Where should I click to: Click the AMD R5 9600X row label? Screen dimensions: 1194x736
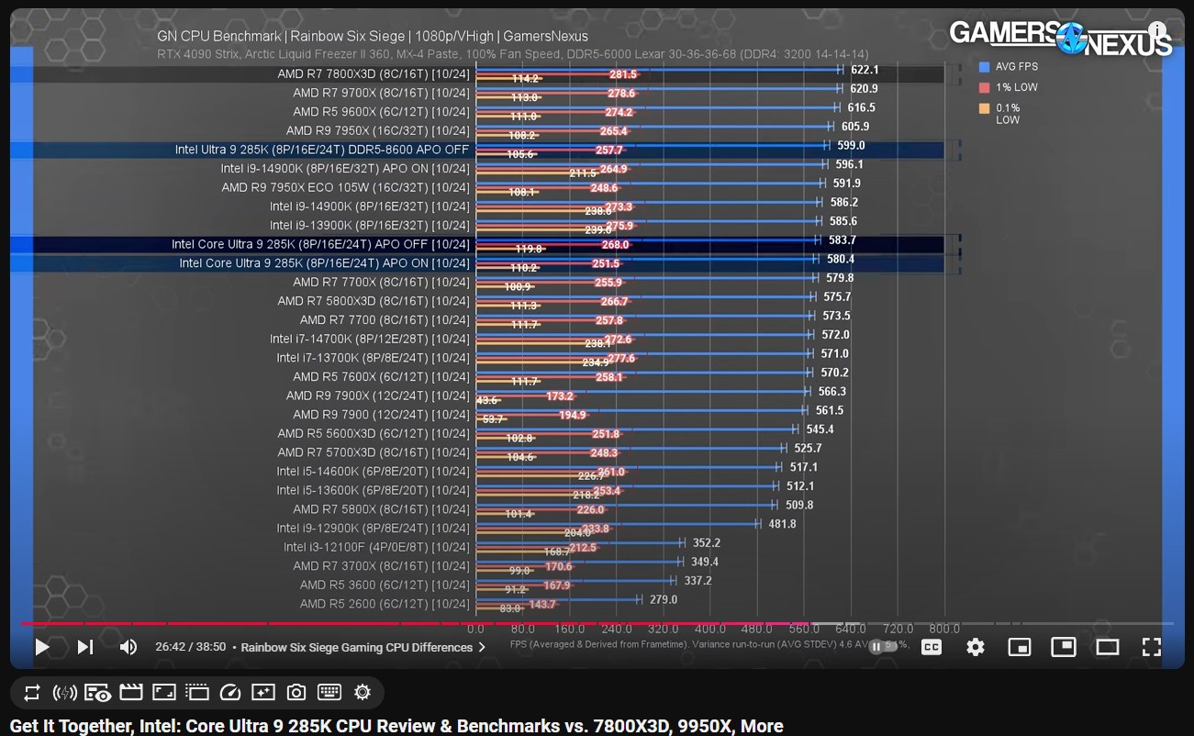click(x=381, y=112)
